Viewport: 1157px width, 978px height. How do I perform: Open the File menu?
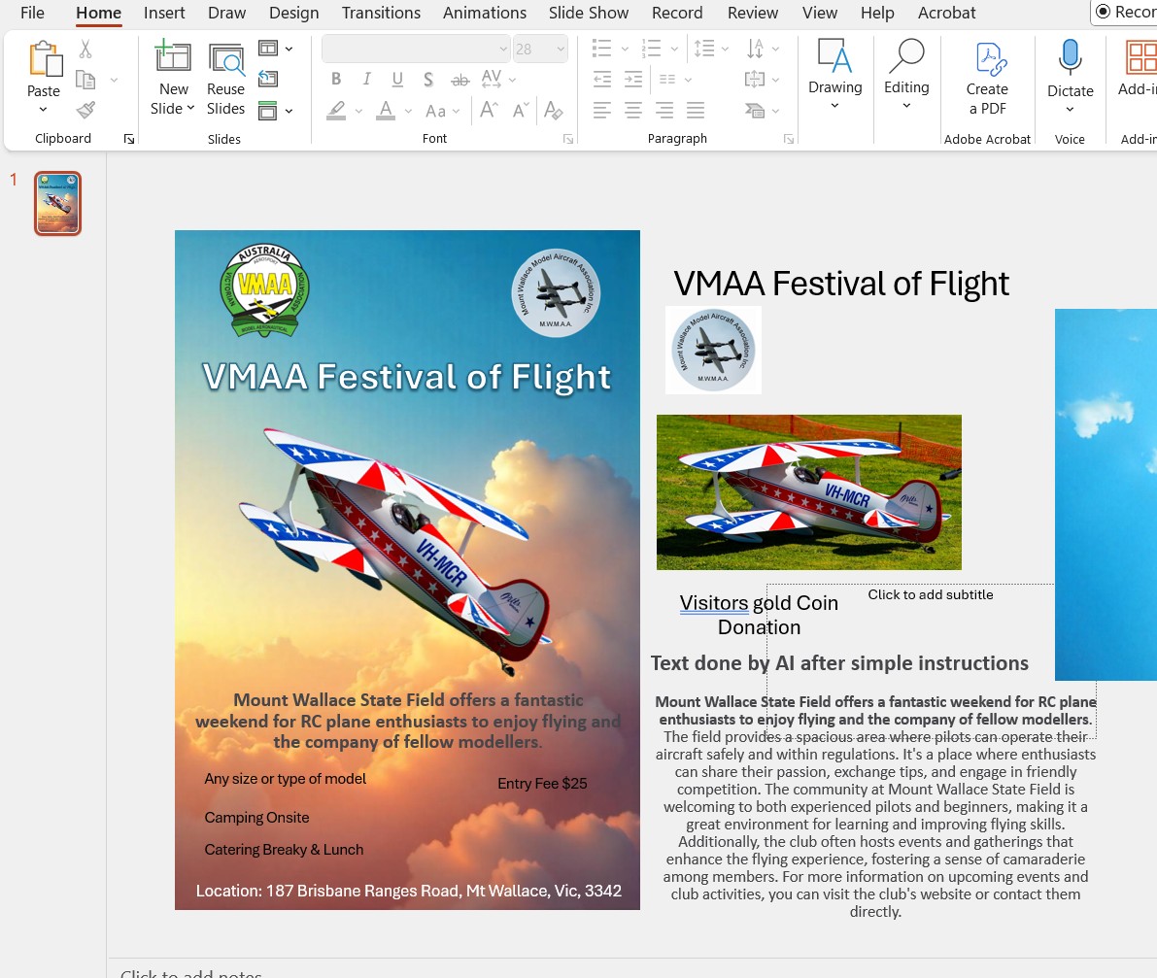(32, 13)
